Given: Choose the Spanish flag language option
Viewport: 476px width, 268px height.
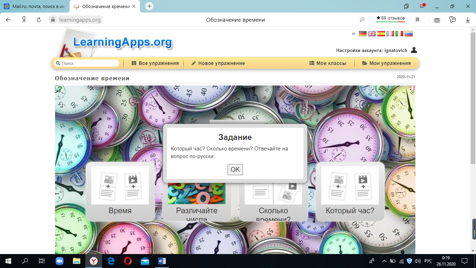Looking at the screenshot, I should [x=381, y=34].
